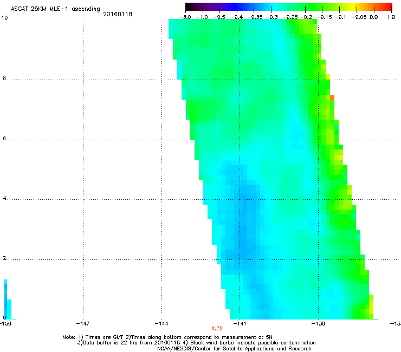Screen dimensions: 401x352
Task: Click the colorbar label -0.35
Action: 255,17
